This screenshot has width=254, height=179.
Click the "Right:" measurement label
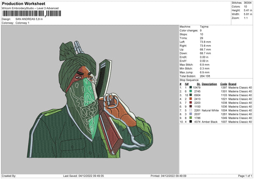coord(183,46)
